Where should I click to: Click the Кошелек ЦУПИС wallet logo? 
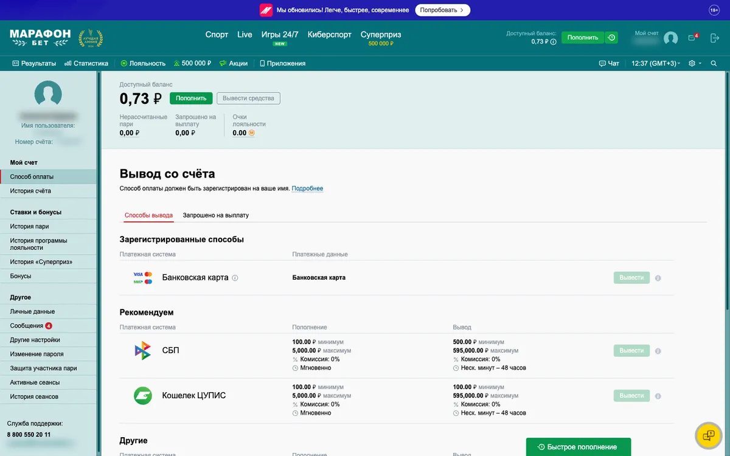pyautogui.click(x=143, y=396)
